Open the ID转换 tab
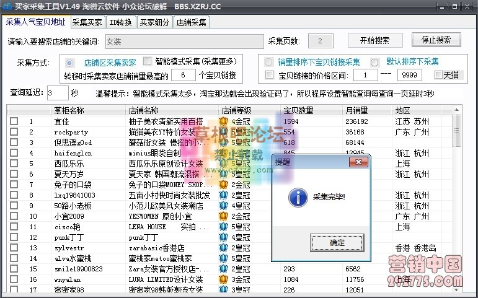This screenshot has height=298, width=478. coord(121,22)
